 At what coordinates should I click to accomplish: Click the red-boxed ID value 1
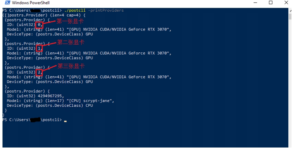(39, 49)
